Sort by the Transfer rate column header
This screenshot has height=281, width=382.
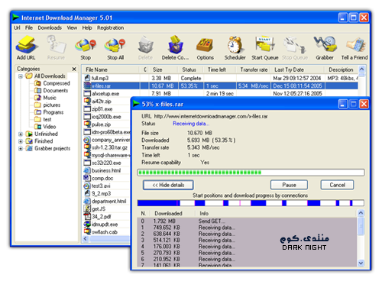click(x=253, y=69)
